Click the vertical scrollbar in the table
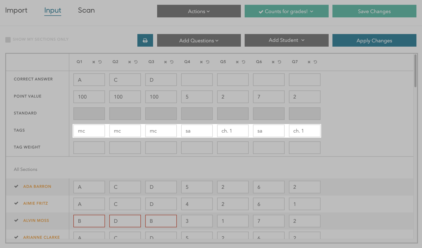 (x=415, y=71)
